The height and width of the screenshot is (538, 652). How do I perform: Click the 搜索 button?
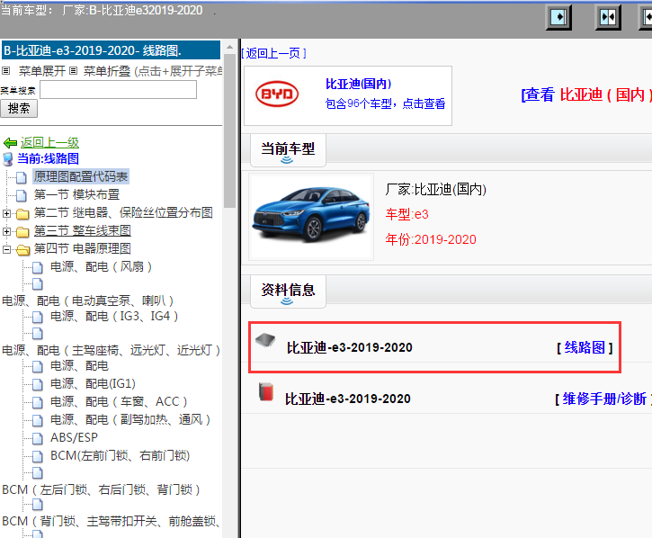tap(19, 109)
